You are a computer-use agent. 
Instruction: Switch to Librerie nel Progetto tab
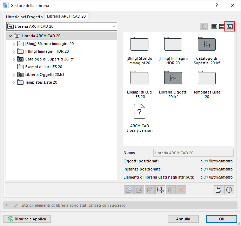[x=24, y=17]
